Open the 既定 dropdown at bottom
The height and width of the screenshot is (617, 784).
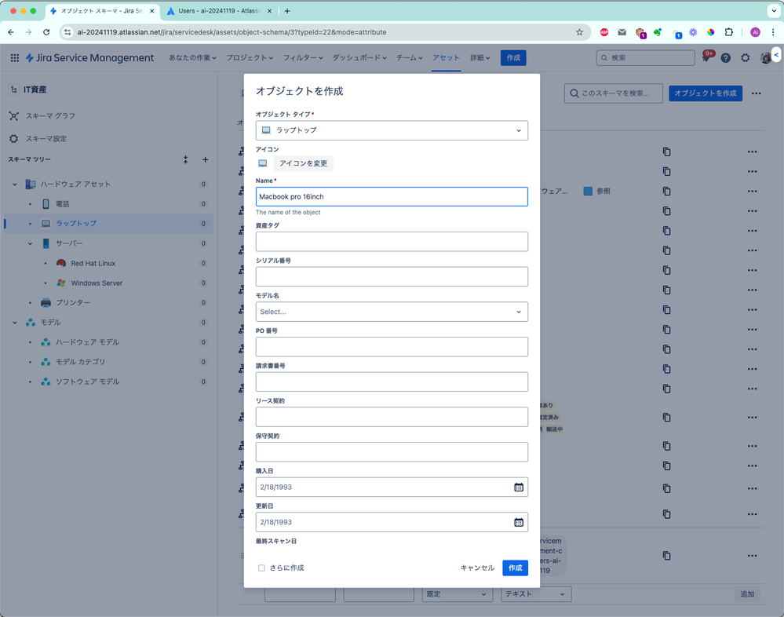457,594
